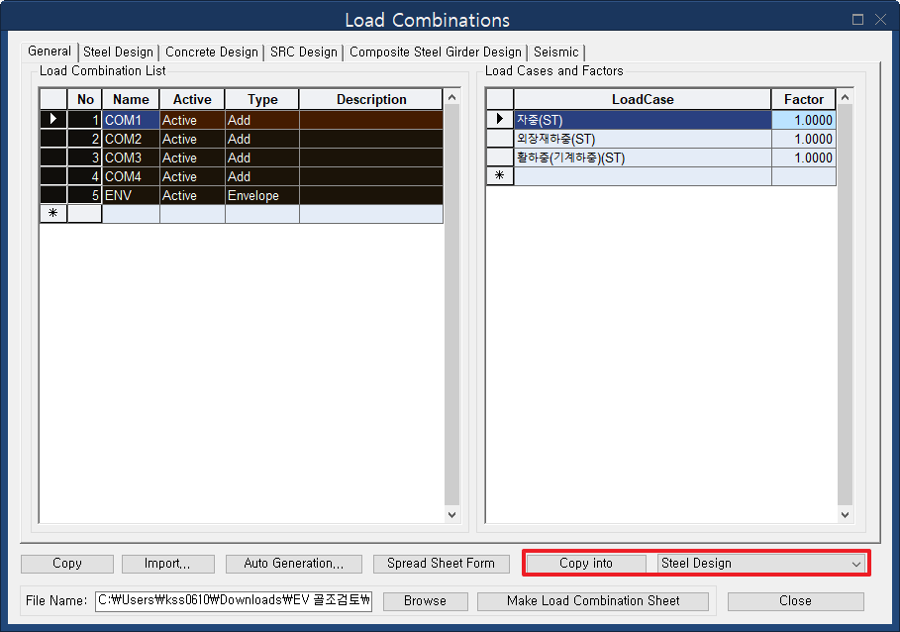Viewport: 900px width, 632px height.
Task: Click the Copy button
Action: 67,564
